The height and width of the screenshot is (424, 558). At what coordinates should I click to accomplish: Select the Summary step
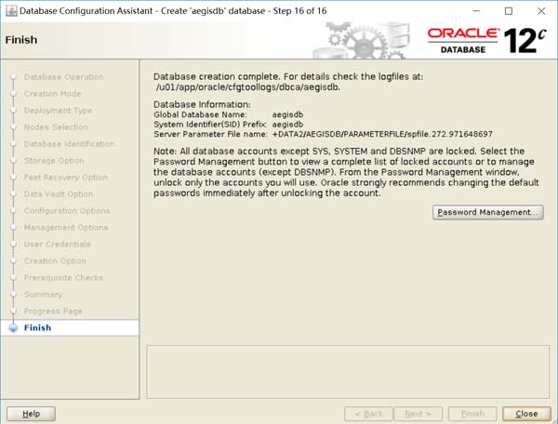(x=43, y=294)
